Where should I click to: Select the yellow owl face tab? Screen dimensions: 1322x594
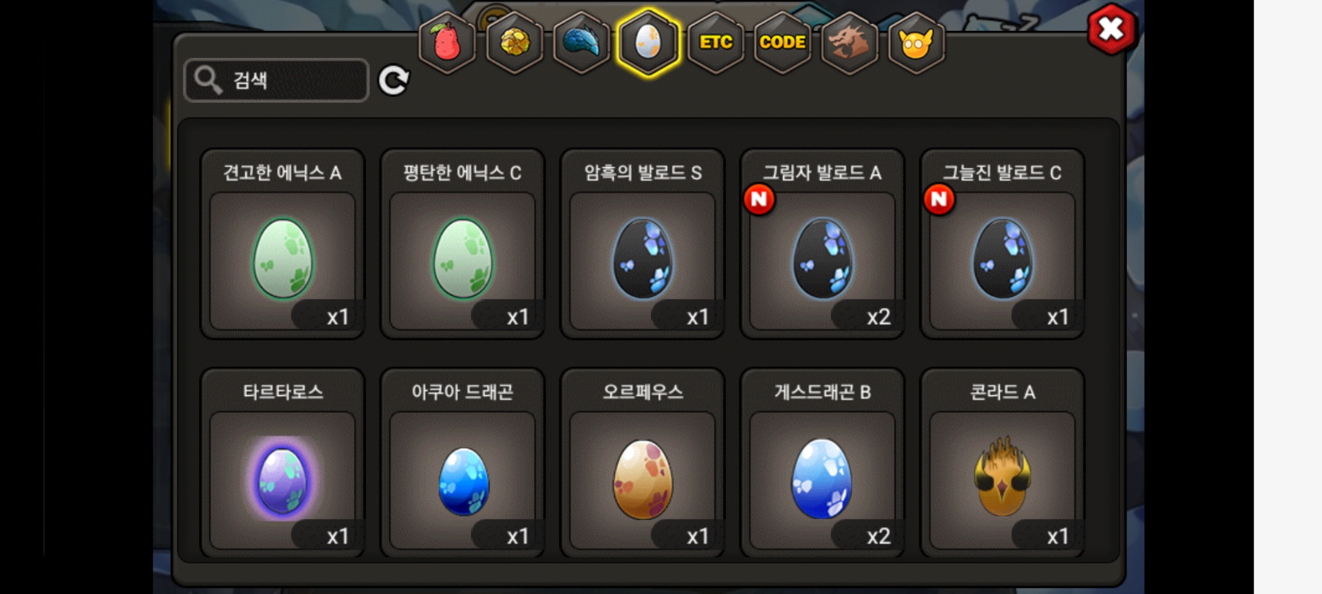coord(916,42)
